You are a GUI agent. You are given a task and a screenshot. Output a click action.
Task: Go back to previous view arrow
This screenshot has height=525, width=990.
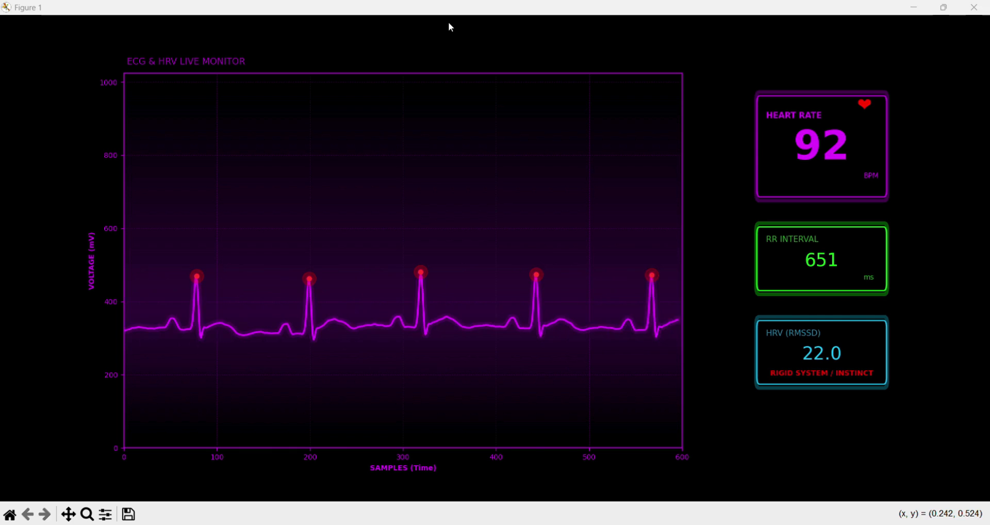(x=27, y=514)
